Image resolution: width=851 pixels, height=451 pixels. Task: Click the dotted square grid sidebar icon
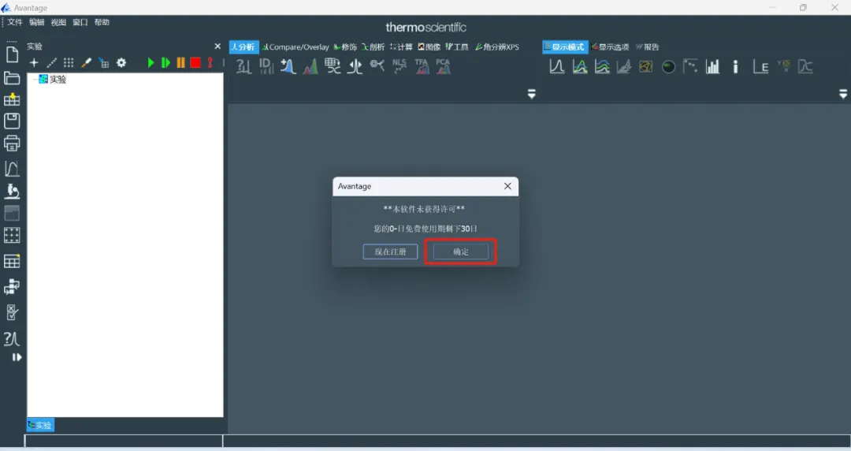(x=12, y=235)
